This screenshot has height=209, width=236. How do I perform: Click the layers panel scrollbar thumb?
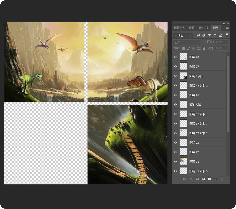click(x=228, y=94)
